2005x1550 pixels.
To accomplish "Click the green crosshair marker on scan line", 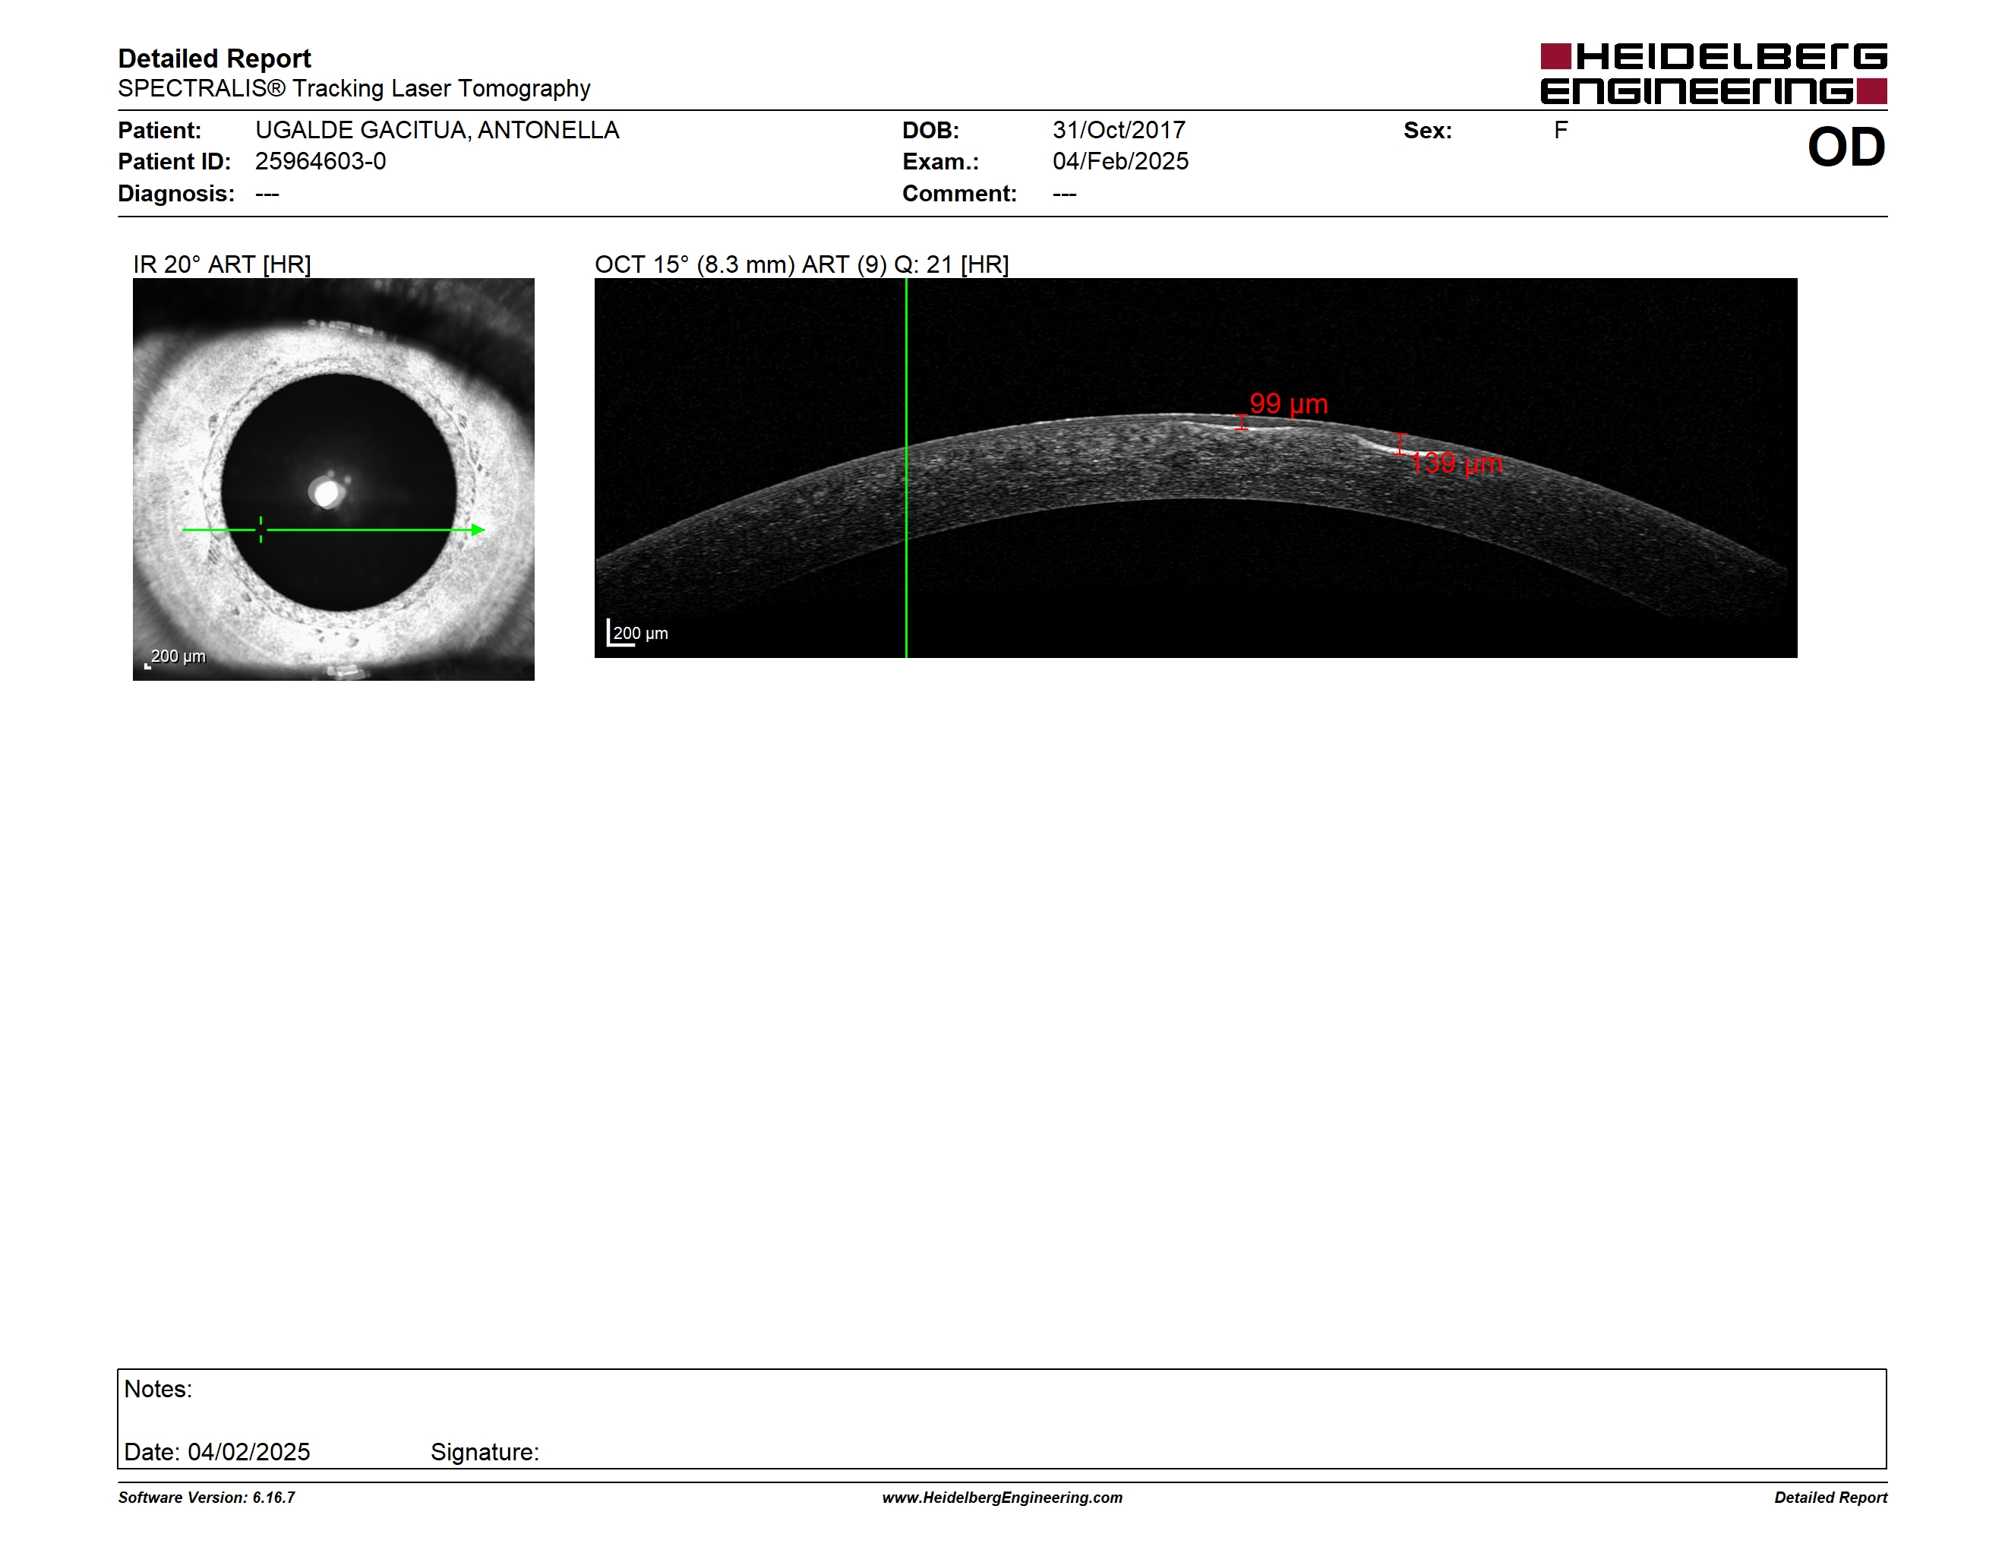I will click(260, 530).
